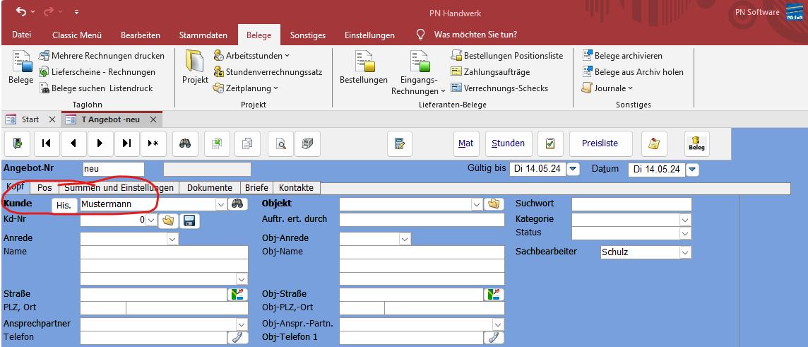Go to next record arrow
This screenshot has width=808, height=347.
[100, 143]
